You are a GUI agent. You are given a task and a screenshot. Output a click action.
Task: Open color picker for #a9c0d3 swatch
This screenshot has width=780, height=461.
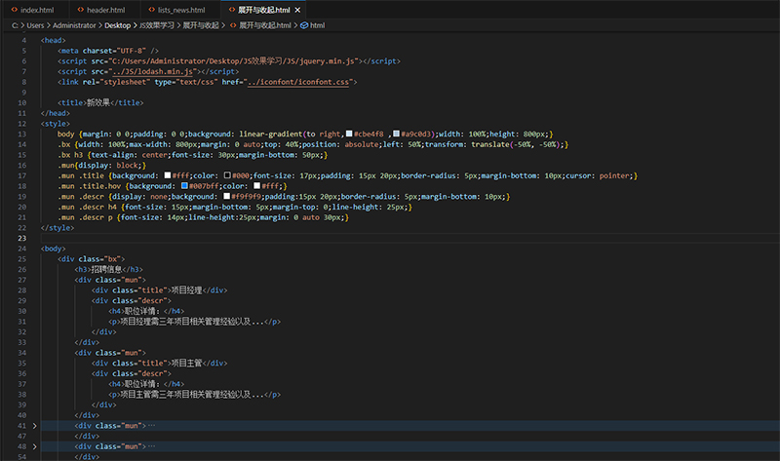point(396,134)
